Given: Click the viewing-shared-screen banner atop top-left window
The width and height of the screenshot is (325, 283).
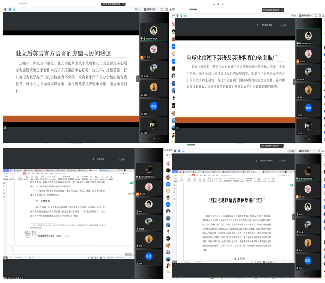Looking at the screenshot, I should pyautogui.click(x=117, y=4).
